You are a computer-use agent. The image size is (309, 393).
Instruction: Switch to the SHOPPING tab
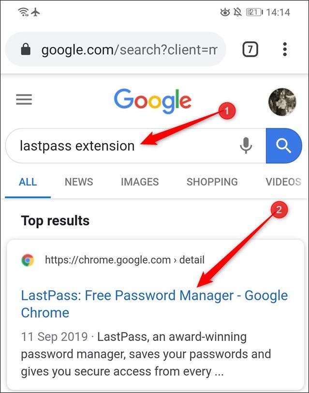[212, 182]
